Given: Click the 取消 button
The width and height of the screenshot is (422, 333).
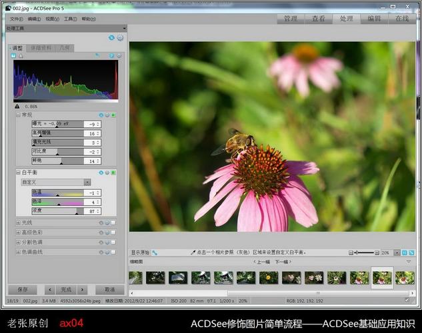Looking at the screenshot, I should click(109, 290).
